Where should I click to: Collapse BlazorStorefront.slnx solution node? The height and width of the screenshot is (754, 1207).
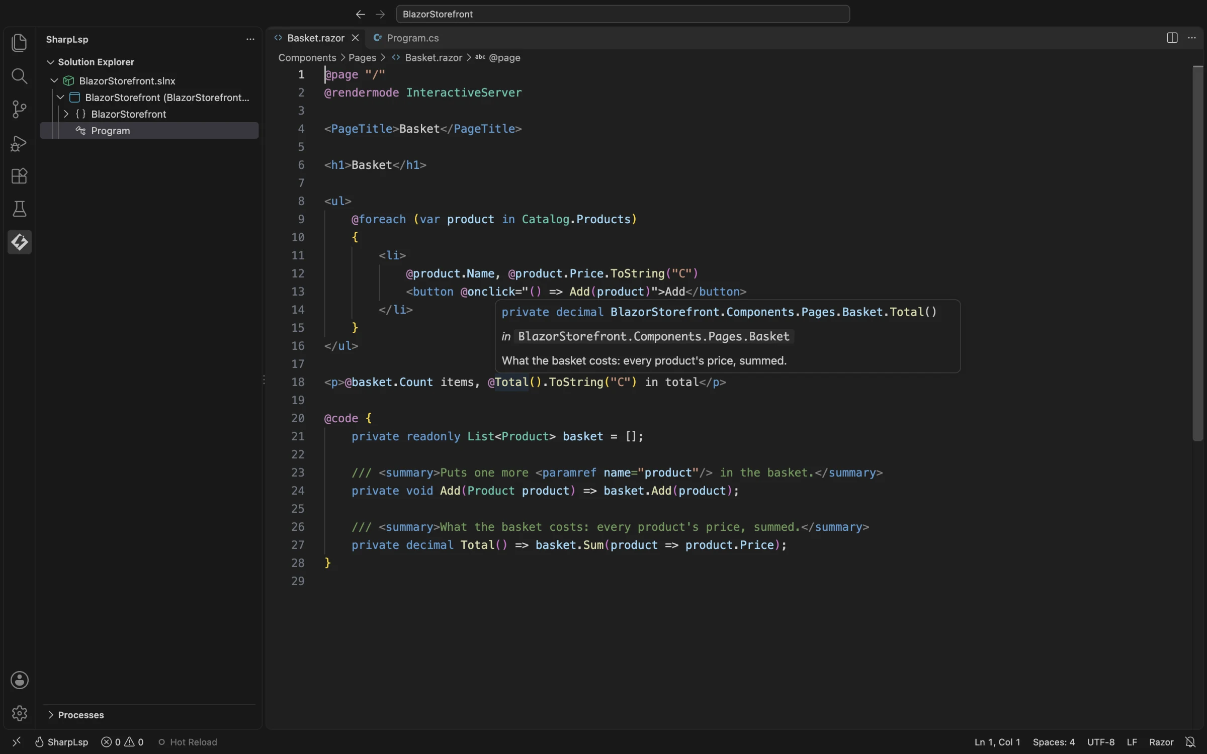54,80
